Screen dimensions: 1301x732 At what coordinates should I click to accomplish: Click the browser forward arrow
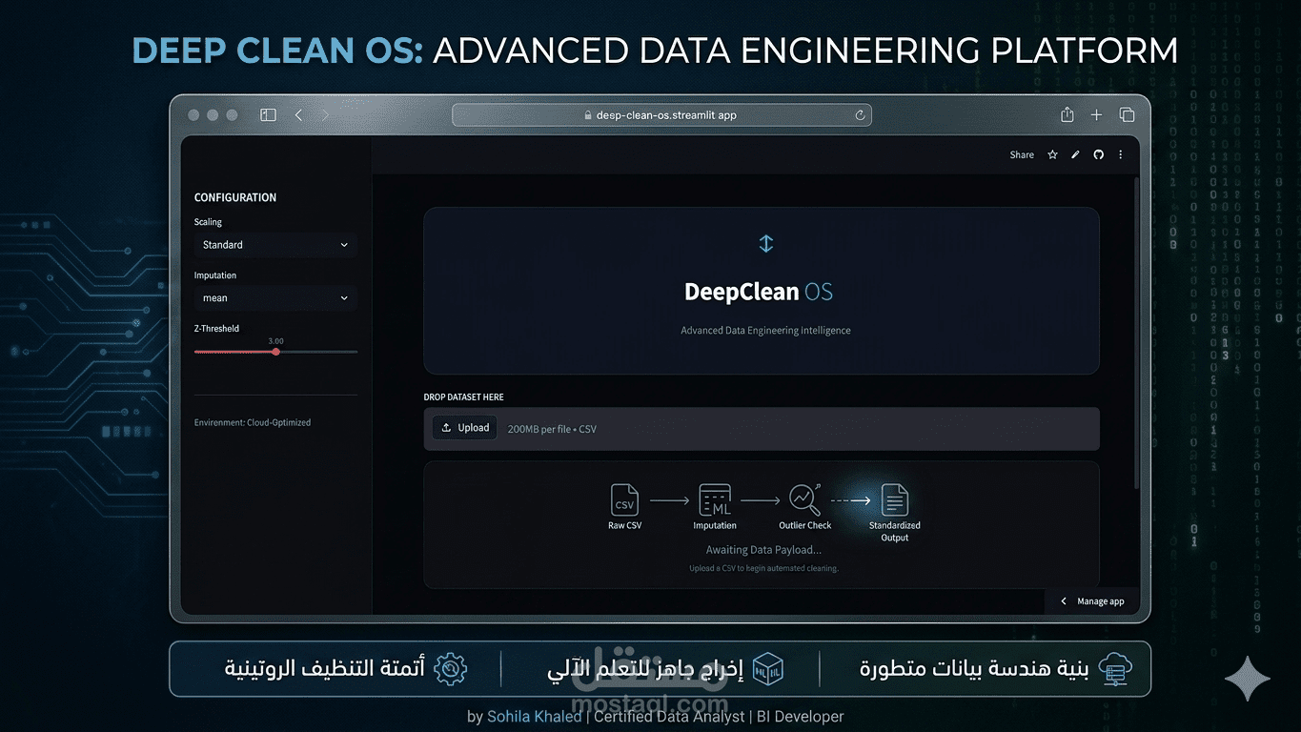(x=325, y=114)
